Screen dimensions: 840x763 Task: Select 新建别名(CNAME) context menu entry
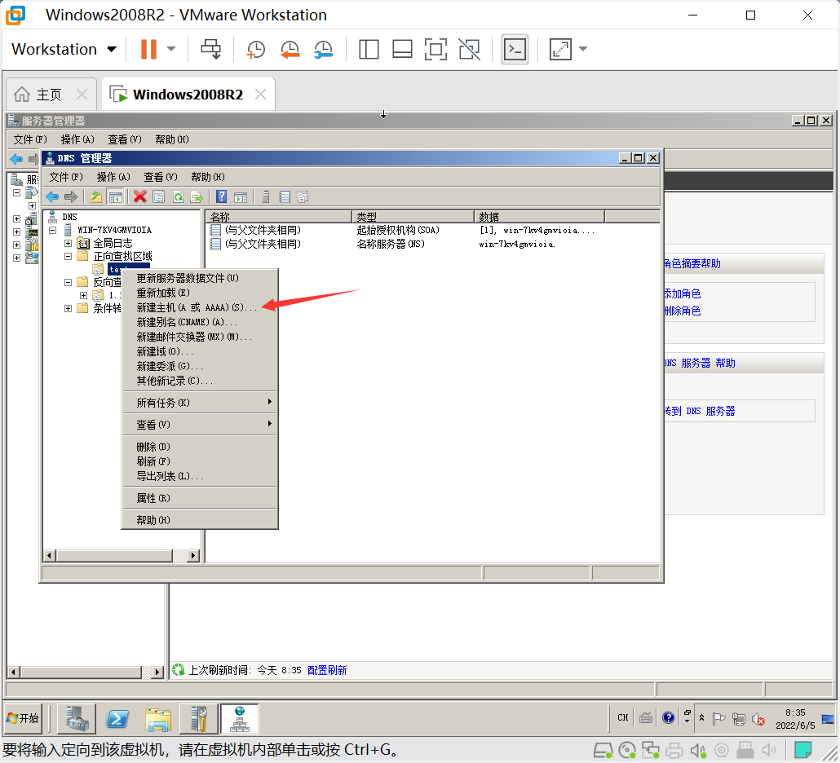coord(200,322)
